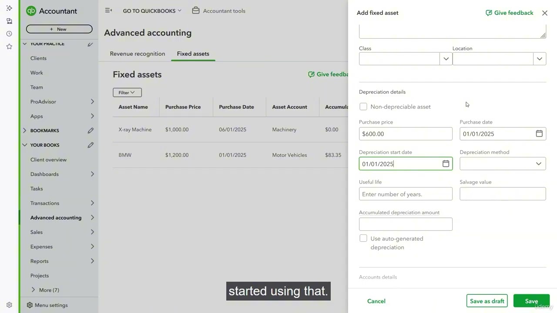Expand the Bookmarks section

25,130
